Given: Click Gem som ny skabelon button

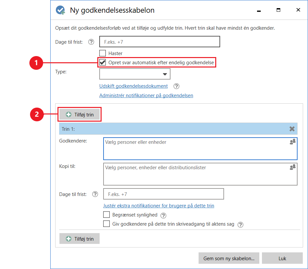Looking at the screenshot, I should click(229, 258).
